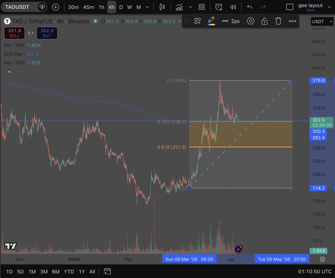
Task: Select the 30m timeframe
Action: pos(73,7)
